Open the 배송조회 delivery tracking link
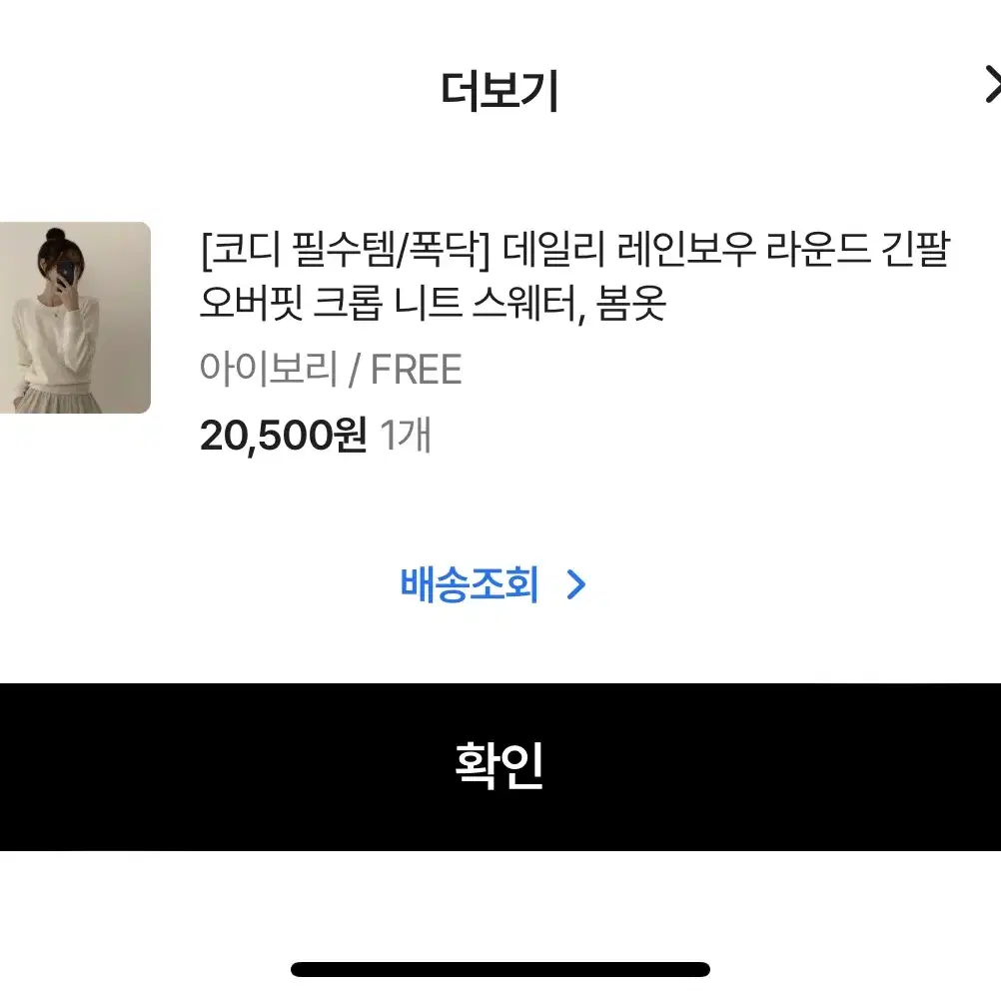The width and height of the screenshot is (1001, 1001). [493, 584]
